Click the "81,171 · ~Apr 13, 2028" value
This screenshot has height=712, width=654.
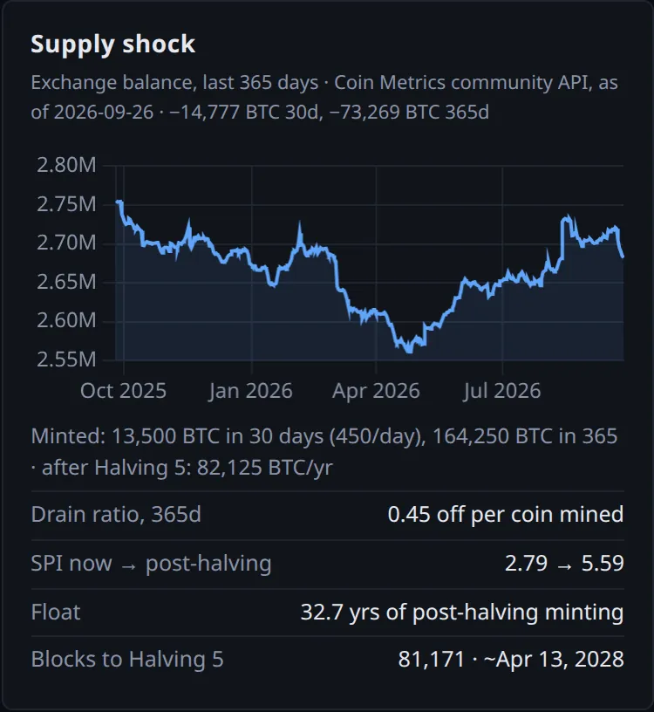click(x=511, y=660)
